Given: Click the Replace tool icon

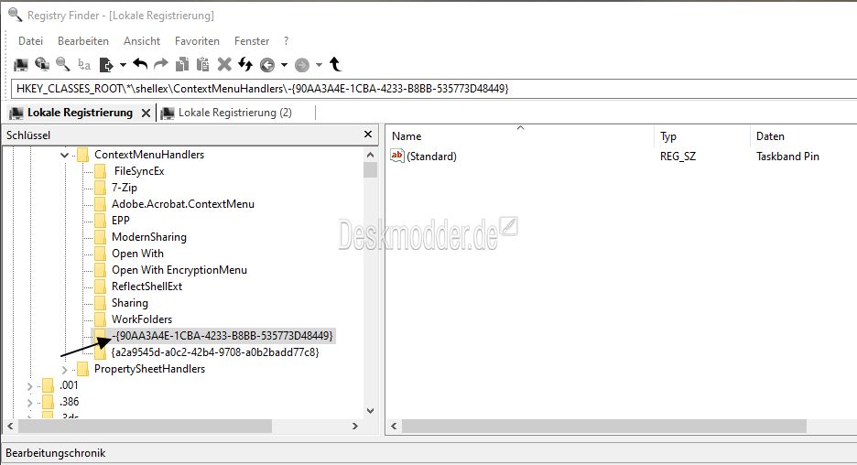Looking at the screenshot, I should click(83, 65).
